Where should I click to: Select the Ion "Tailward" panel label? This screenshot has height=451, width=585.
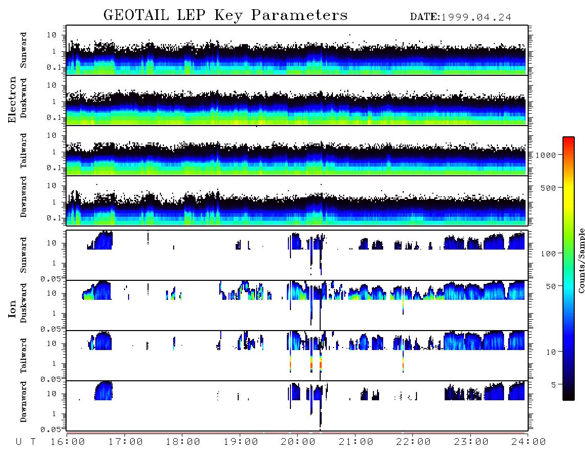24,356
